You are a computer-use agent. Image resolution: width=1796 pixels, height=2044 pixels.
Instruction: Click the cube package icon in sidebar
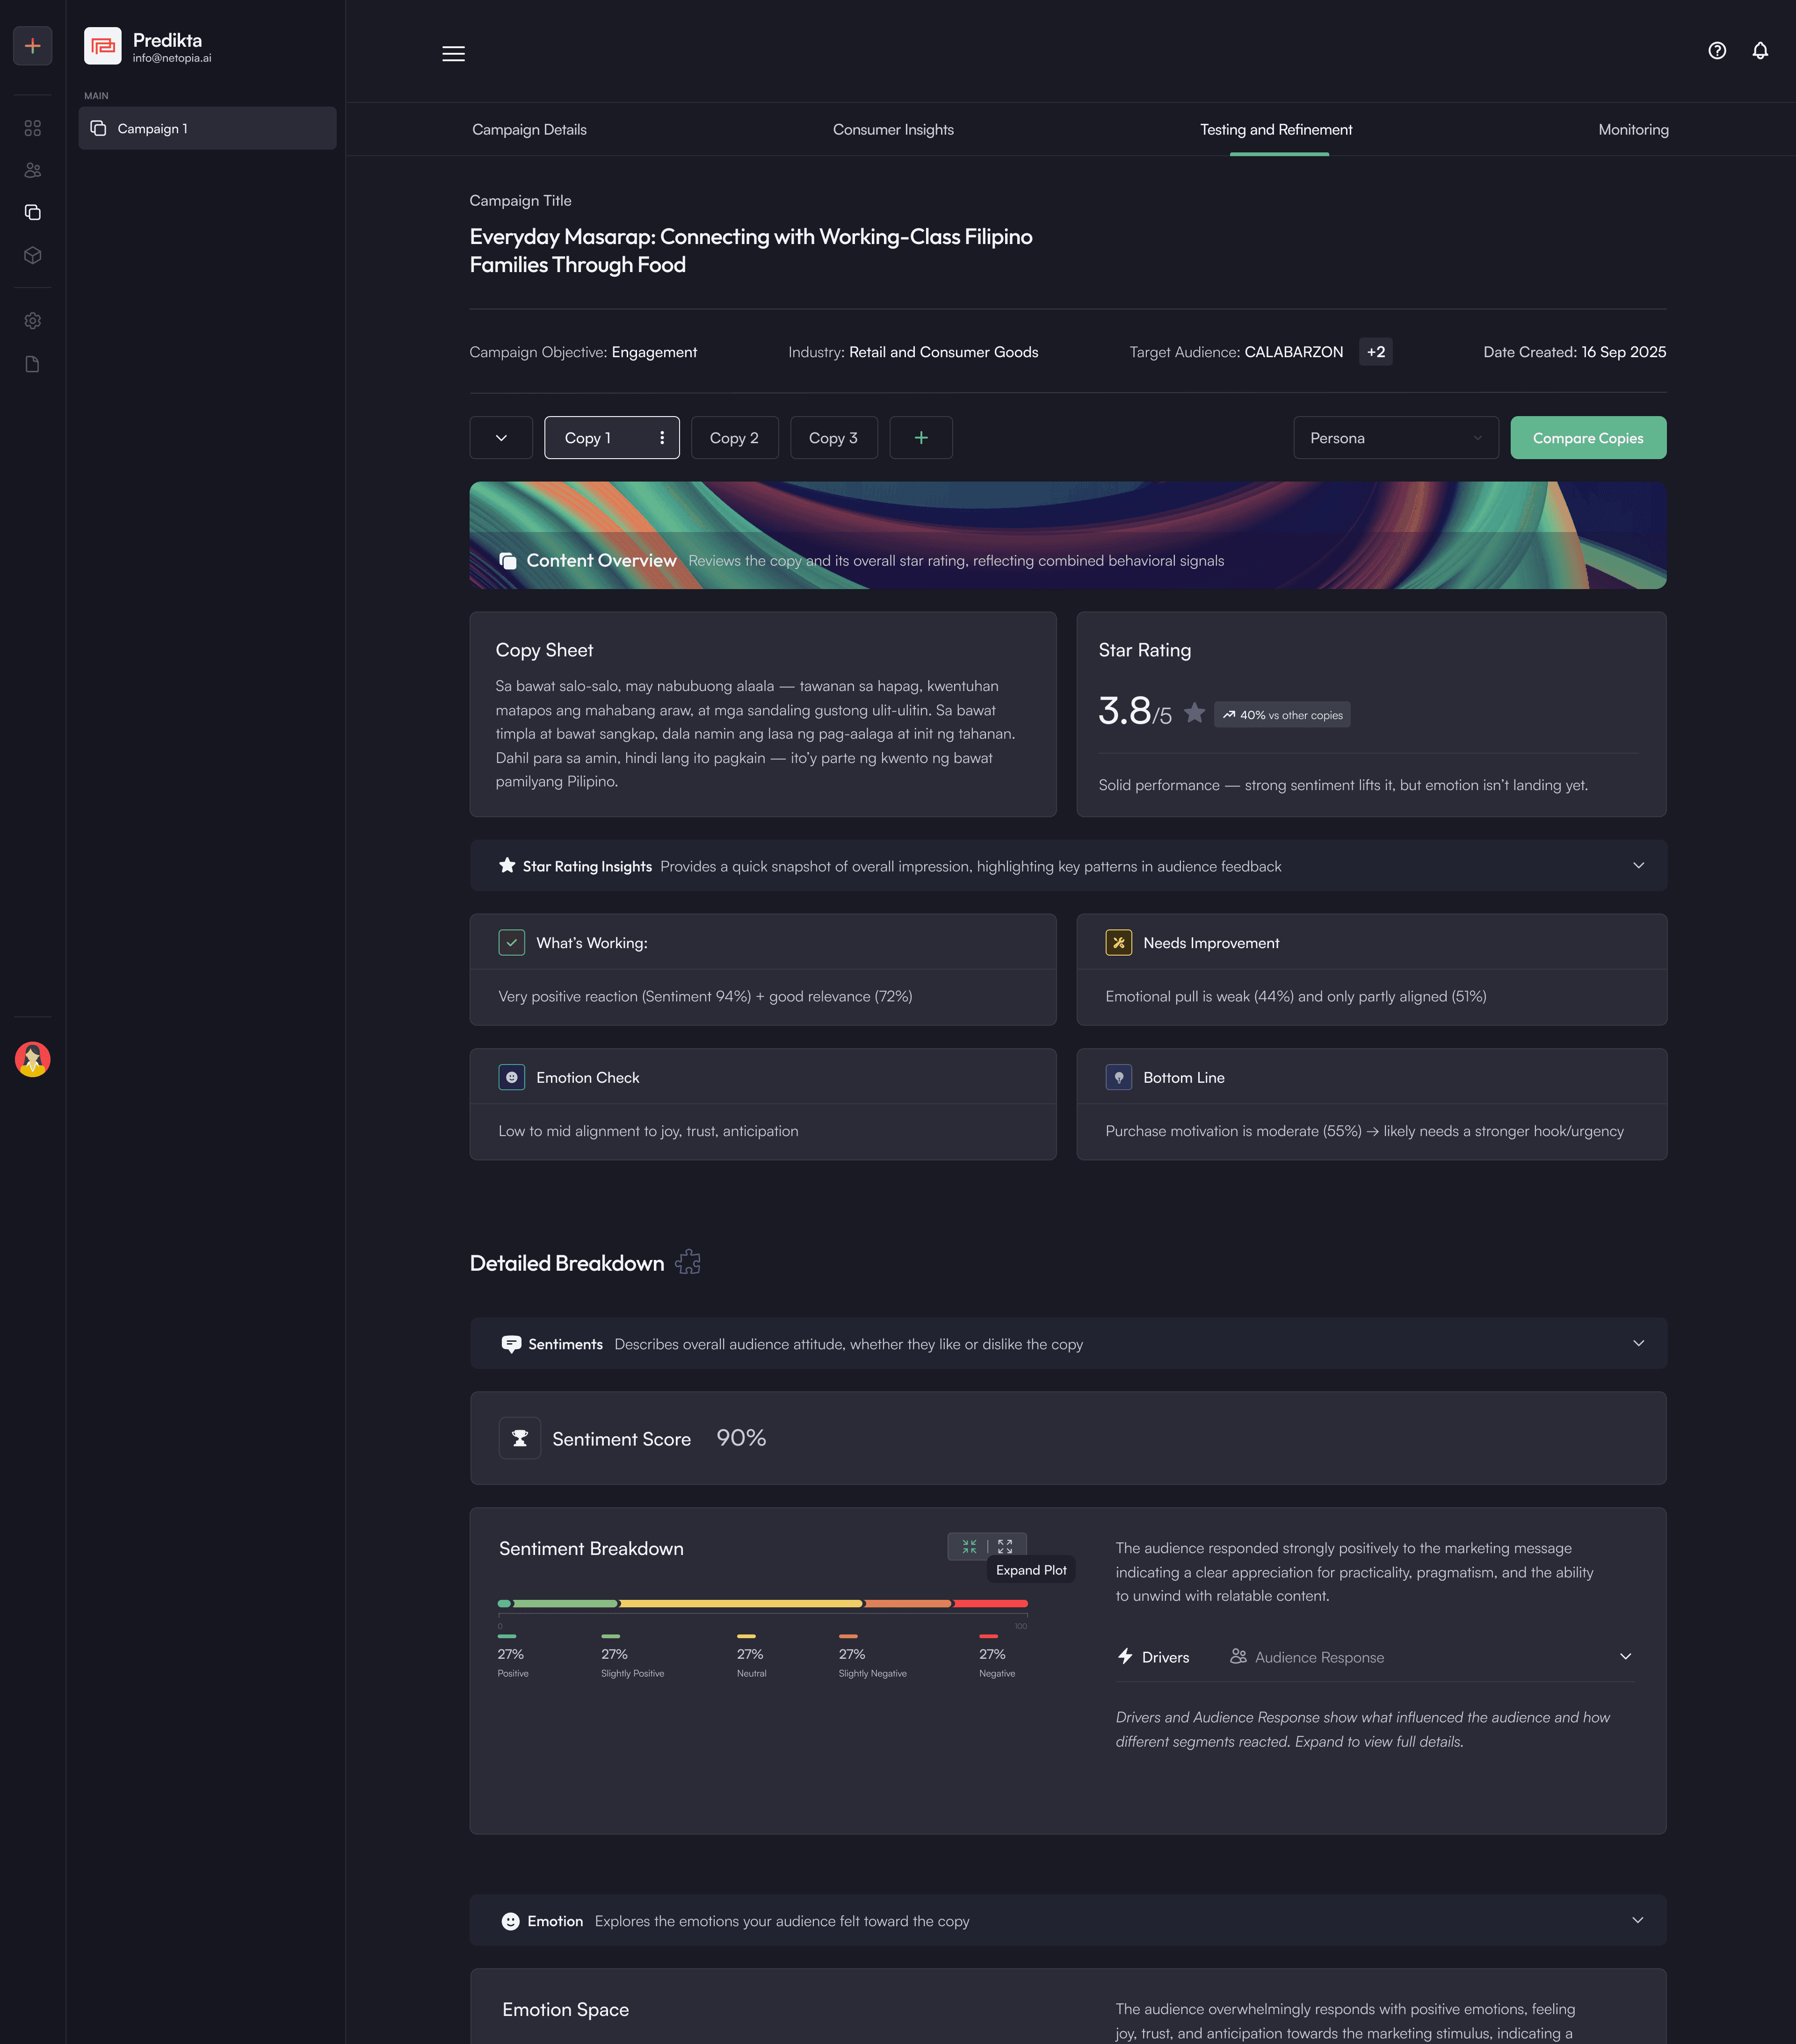tap(32, 256)
